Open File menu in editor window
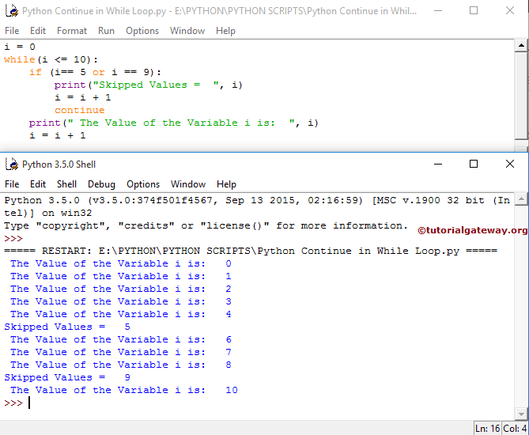 pyautogui.click(x=12, y=31)
